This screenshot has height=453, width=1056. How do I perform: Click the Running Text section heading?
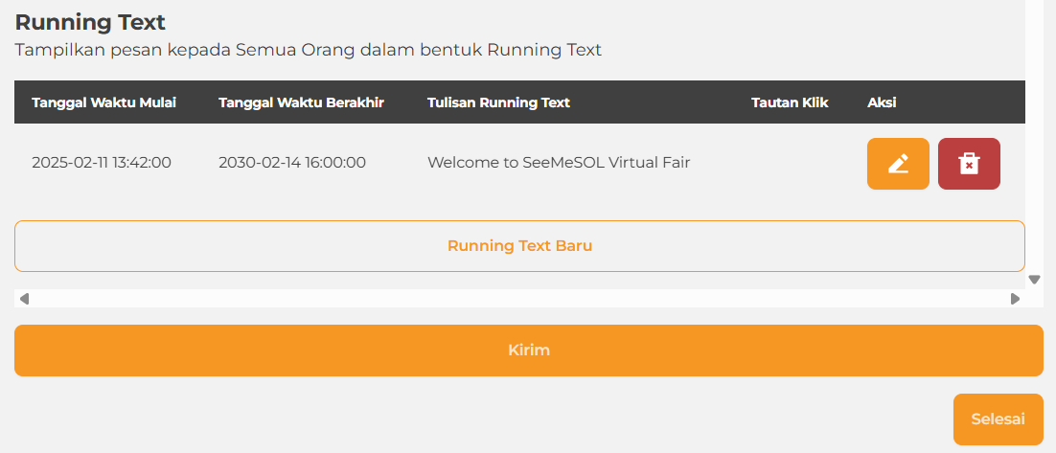[90, 22]
